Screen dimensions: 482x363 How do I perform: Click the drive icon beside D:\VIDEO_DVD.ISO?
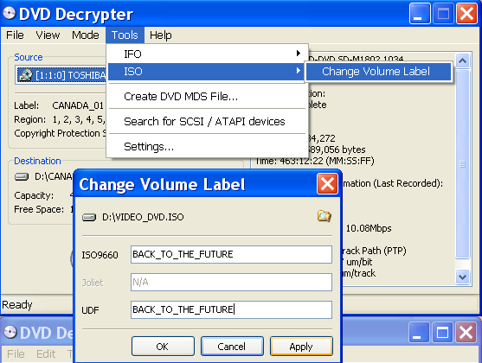click(x=89, y=218)
